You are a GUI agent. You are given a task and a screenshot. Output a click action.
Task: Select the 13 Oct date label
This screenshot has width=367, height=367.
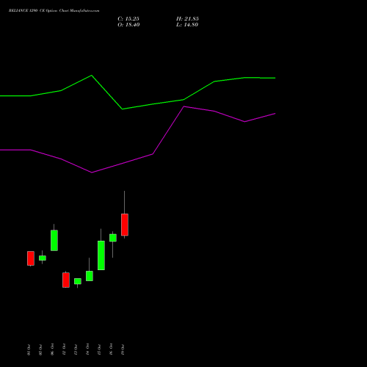[x=76, y=349]
